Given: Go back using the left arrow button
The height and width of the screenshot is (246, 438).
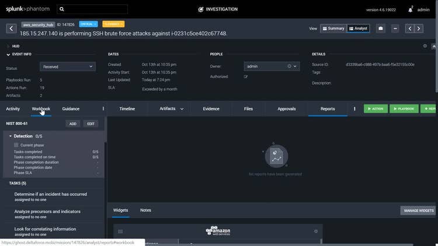Looking at the screenshot, I should (x=11, y=29).
